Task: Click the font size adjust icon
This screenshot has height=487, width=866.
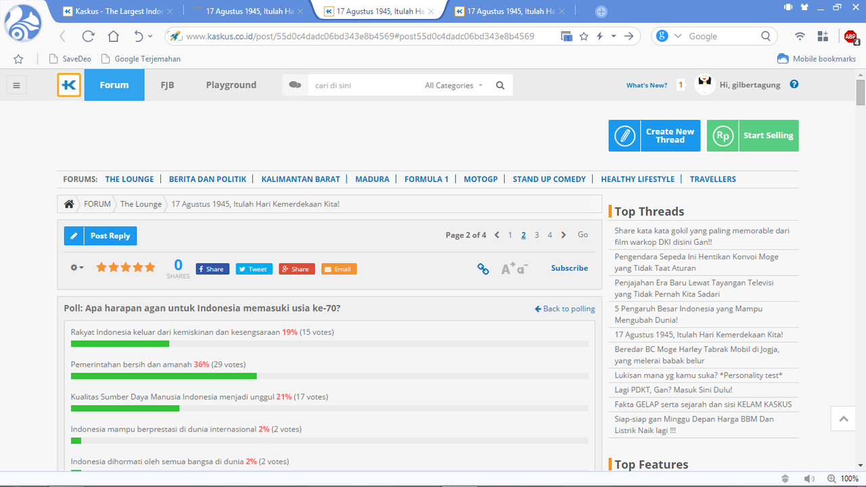Action: 514,269
